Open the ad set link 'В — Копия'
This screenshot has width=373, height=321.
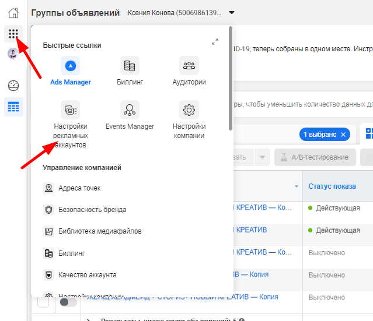[x=251, y=274]
